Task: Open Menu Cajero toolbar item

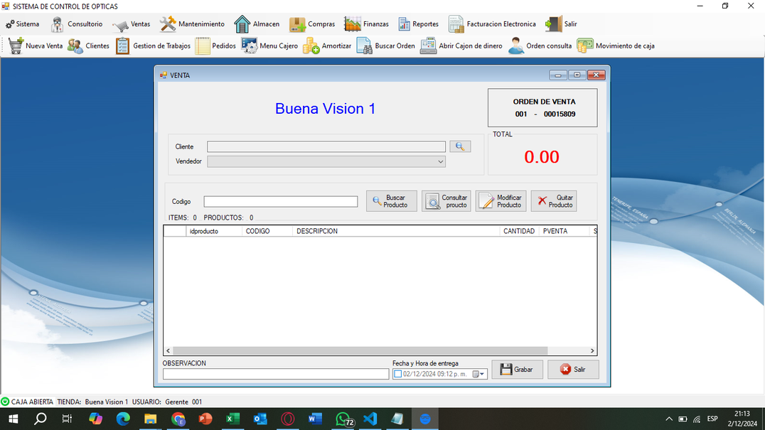Action: pyautogui.click(x=269, y=45)
